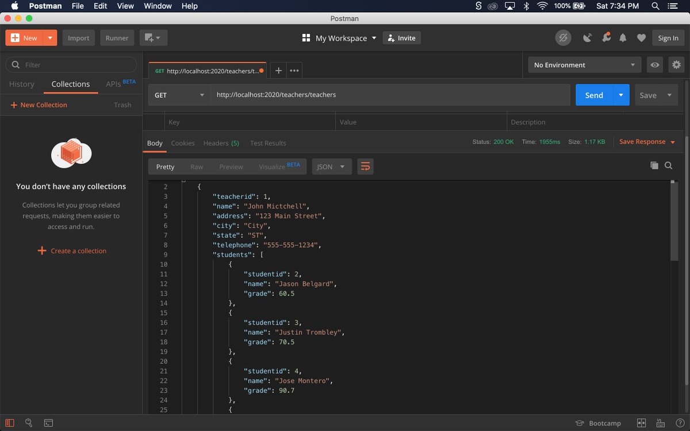Select the response Body tab
Viewport: 690px width, 431px height.
point(155,143)
